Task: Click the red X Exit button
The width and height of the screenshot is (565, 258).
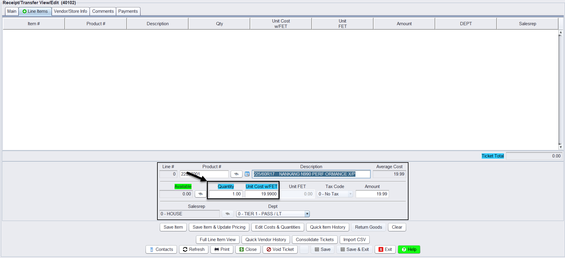Action: tap(385, 249)
